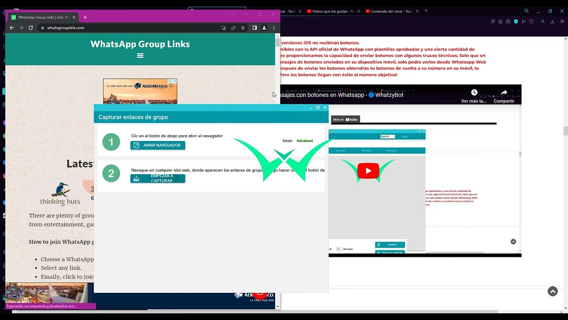Click the WhatsApp Group Links site title
Screen dimensions: 568x320
140,44
